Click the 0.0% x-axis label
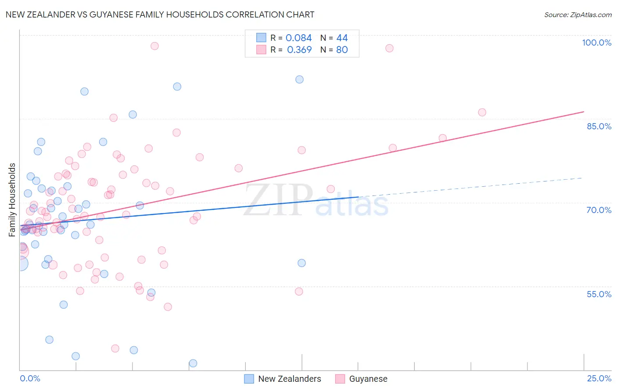The image size is (617, 391). 30,378
